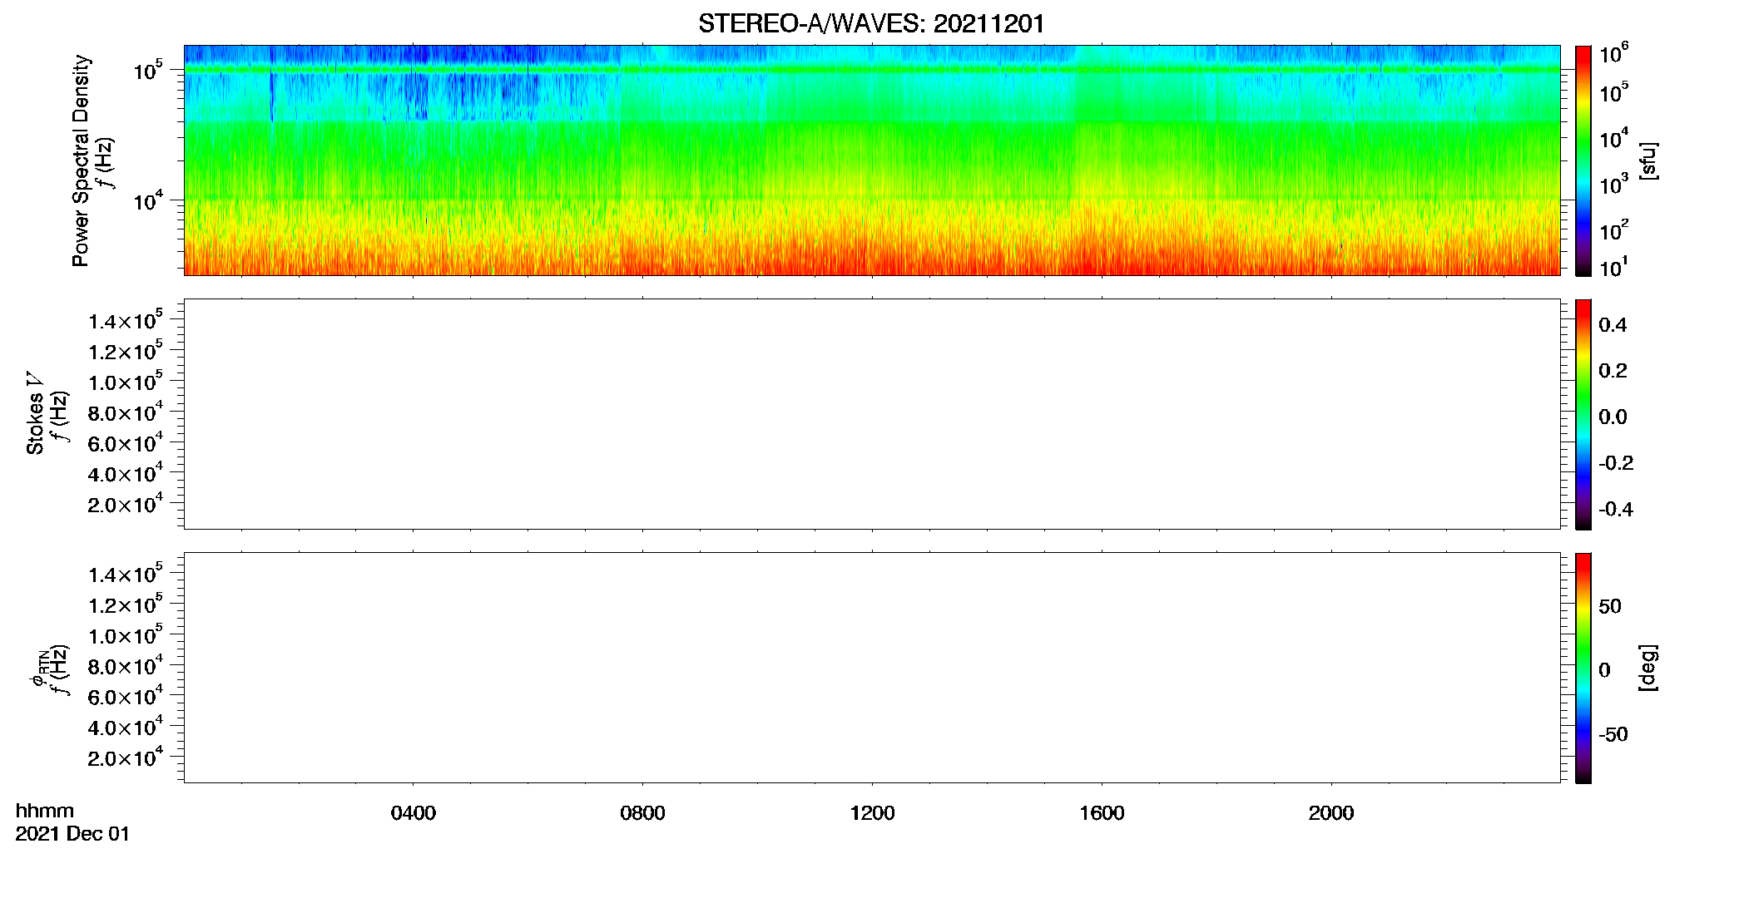Select the 0400 time axis label
Image resolution: width=1744 pixels, height=898 pixels.
(413, 813)
